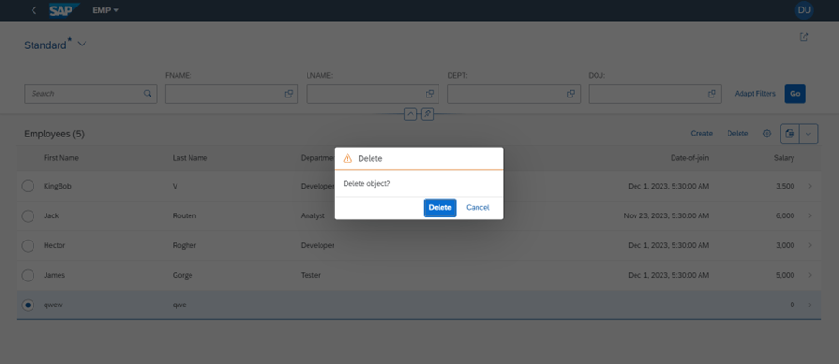Click the FNAME filter field
The height and width of the screenshot is (364, 839).
pos(231,94)
